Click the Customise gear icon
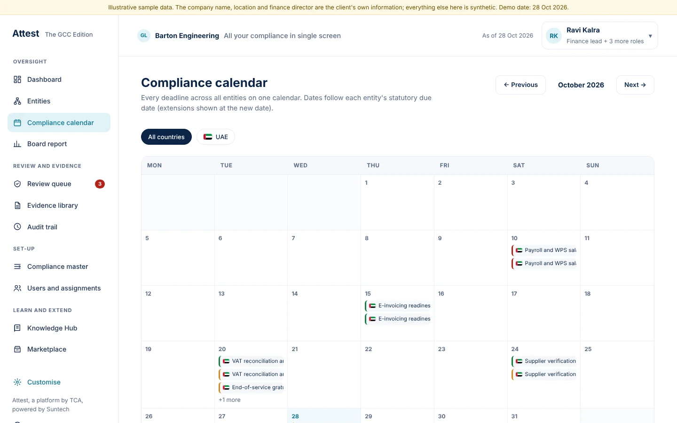 click(x=17, y=382)
